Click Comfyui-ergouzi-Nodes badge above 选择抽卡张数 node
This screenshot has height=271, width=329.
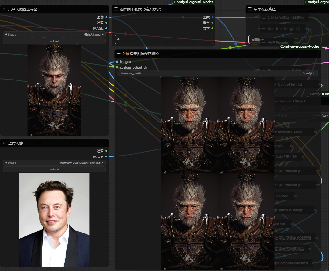tap(194, 2)
